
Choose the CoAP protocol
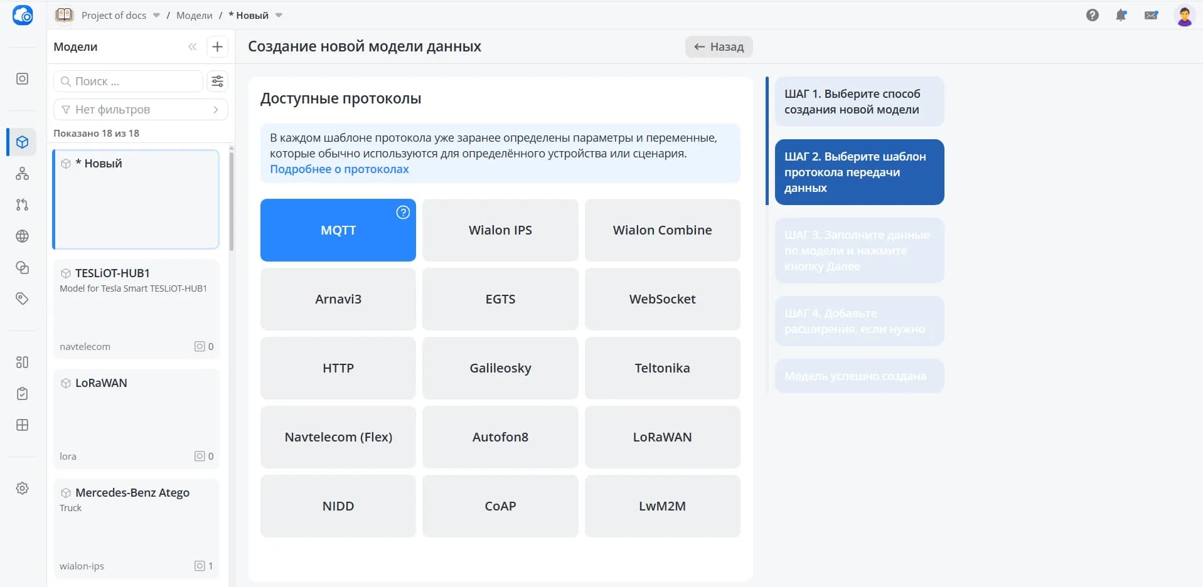pyautogui.click(x=500, y=506)
